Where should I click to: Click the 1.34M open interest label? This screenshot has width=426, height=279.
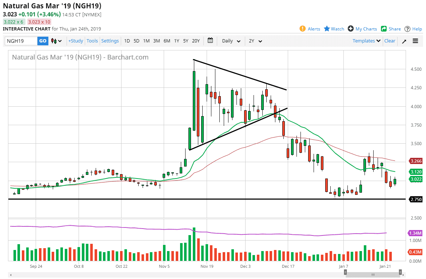click(x=415, y=233)
